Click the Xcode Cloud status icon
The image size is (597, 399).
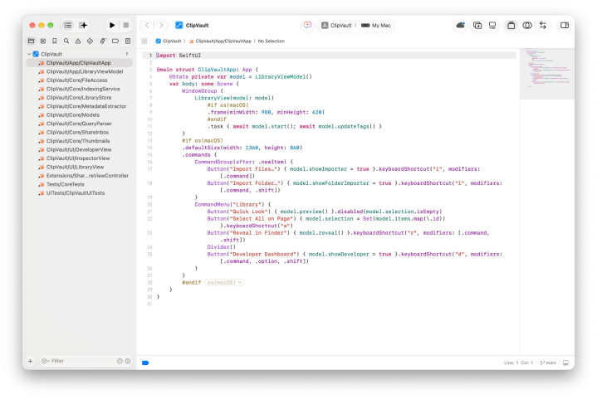[x=460, y=25]
